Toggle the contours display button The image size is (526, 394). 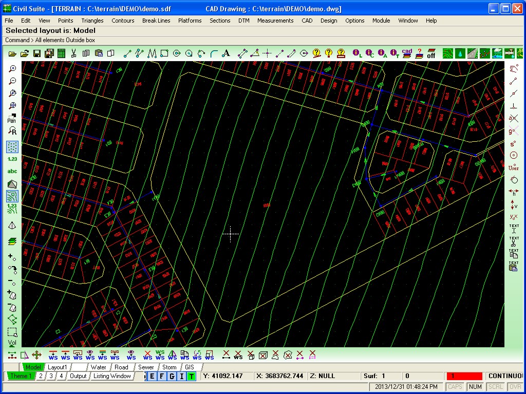[x=12, y=196]
